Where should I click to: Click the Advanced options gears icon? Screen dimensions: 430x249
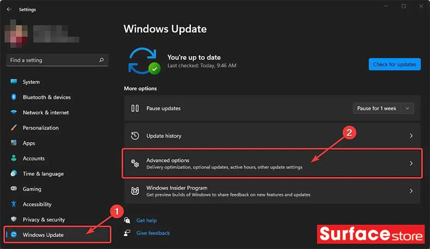135,163
